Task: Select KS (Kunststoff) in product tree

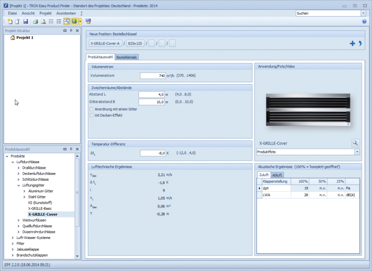Action: pos(40,203)
